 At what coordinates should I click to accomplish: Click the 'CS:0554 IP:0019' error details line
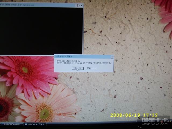click(x=84, y=63)
